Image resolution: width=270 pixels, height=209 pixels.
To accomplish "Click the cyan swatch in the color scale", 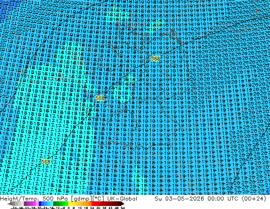I will click(x=52, y=203).
